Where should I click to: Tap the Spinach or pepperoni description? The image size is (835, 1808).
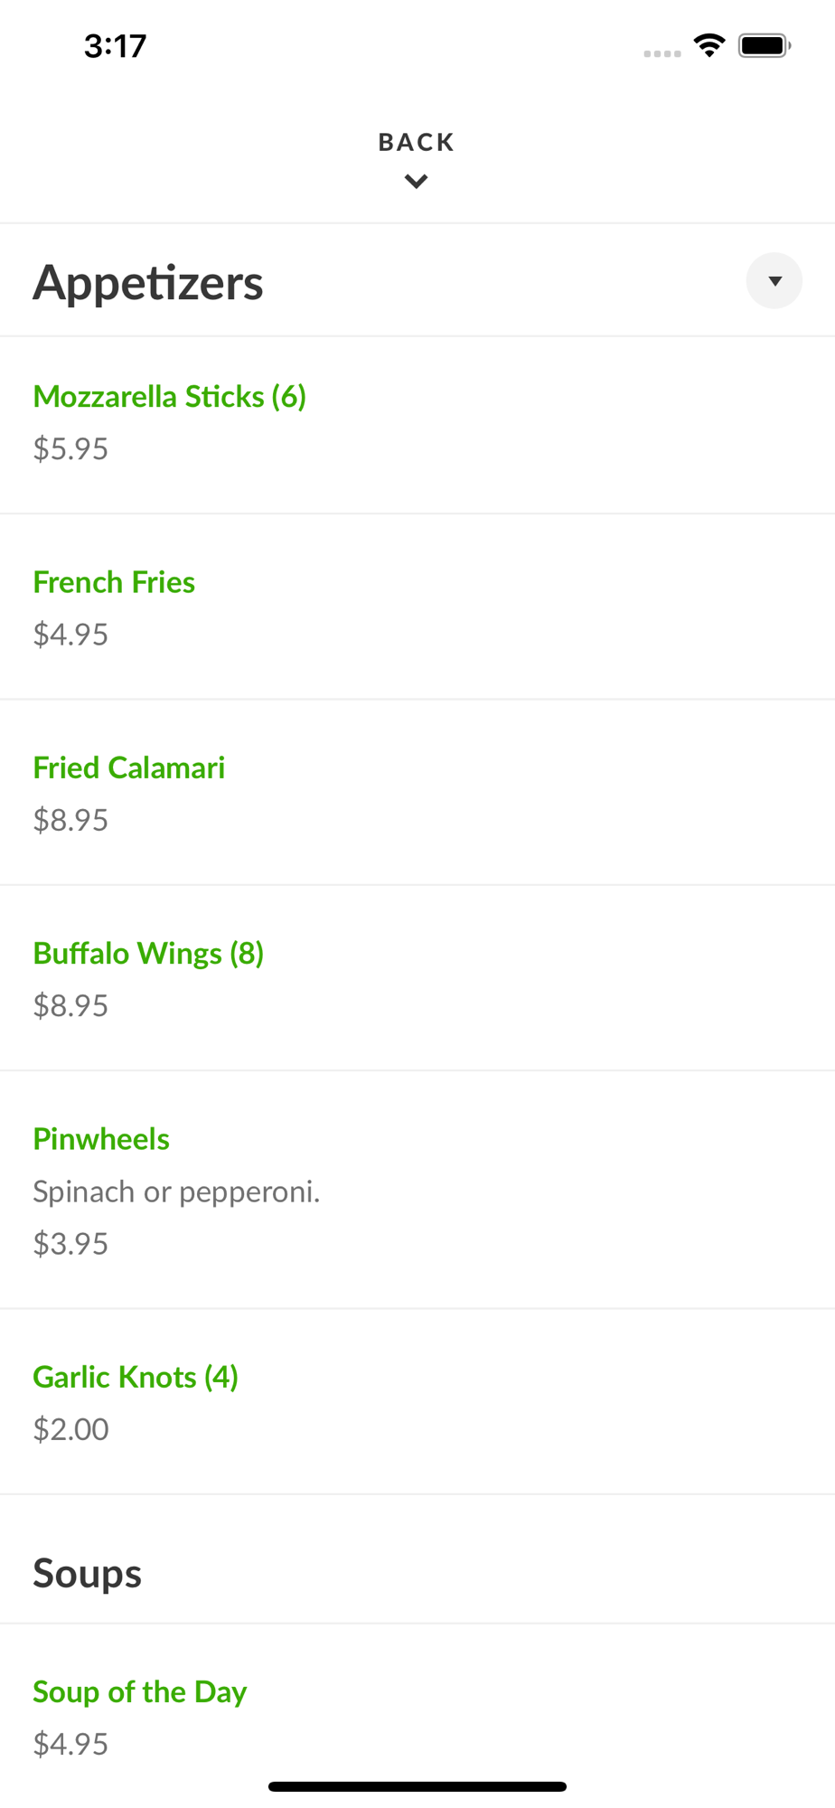pos(177,1192)
